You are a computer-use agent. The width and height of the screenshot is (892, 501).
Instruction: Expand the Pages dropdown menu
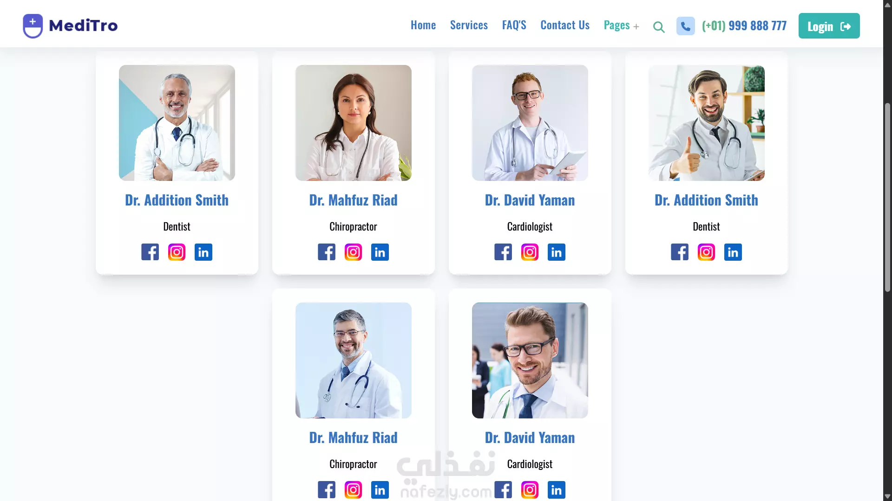point(621,25)
